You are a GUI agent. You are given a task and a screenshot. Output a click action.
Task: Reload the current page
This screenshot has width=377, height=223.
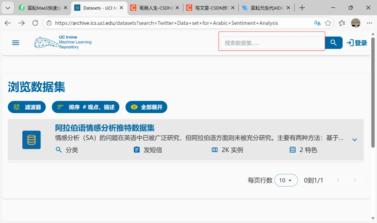click(x=35, y=23)
